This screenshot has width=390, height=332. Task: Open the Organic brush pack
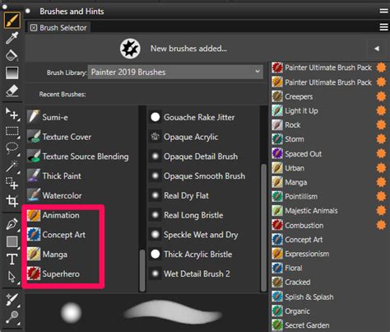click(329, 311)
